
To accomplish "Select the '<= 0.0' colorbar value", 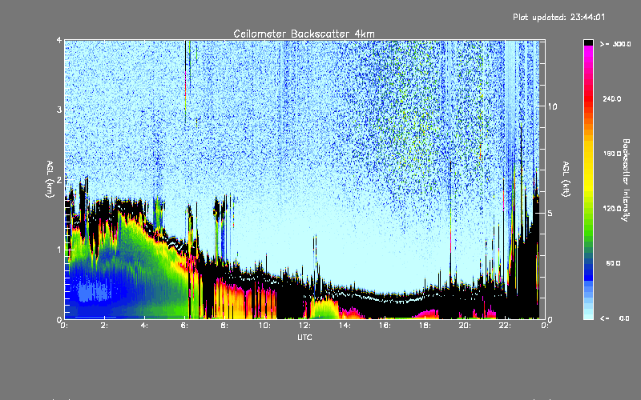I will [615, 318].
